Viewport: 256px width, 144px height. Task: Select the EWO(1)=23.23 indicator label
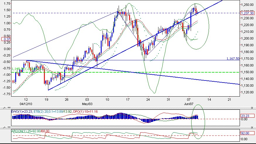point(22,112)
